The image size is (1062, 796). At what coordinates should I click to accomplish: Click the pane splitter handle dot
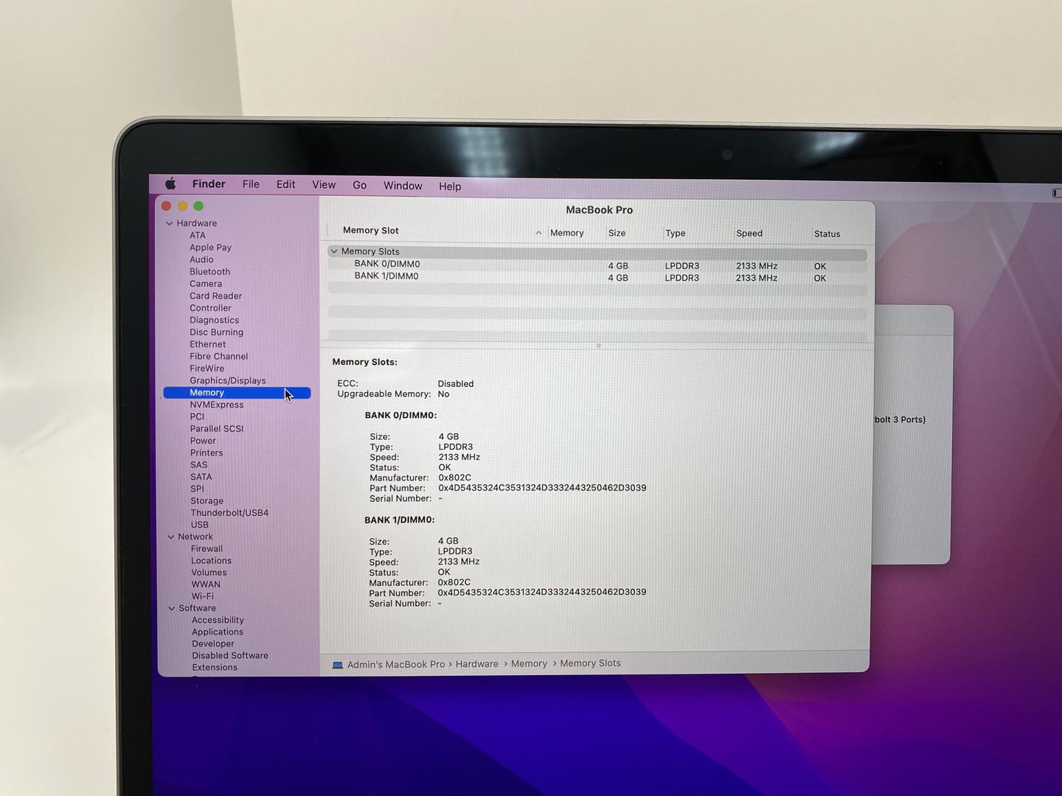[x=598, y=346]
